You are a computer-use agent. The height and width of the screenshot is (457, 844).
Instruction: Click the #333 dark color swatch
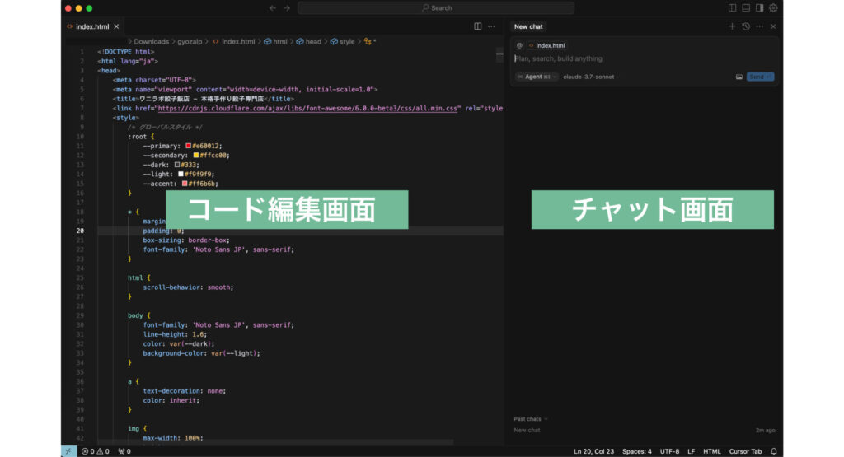(x=177, y=165)
